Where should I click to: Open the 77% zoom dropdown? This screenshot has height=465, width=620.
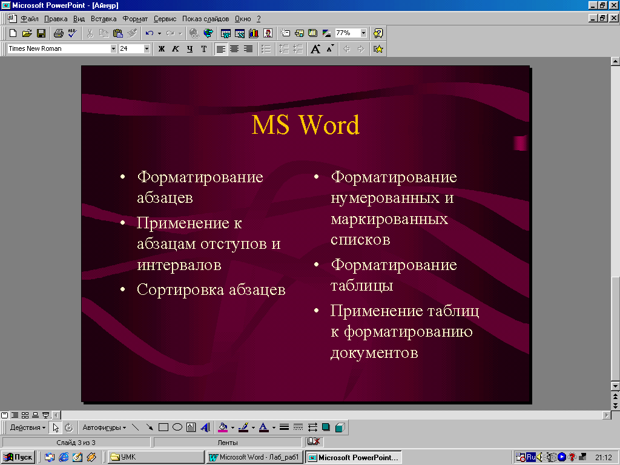363,33
